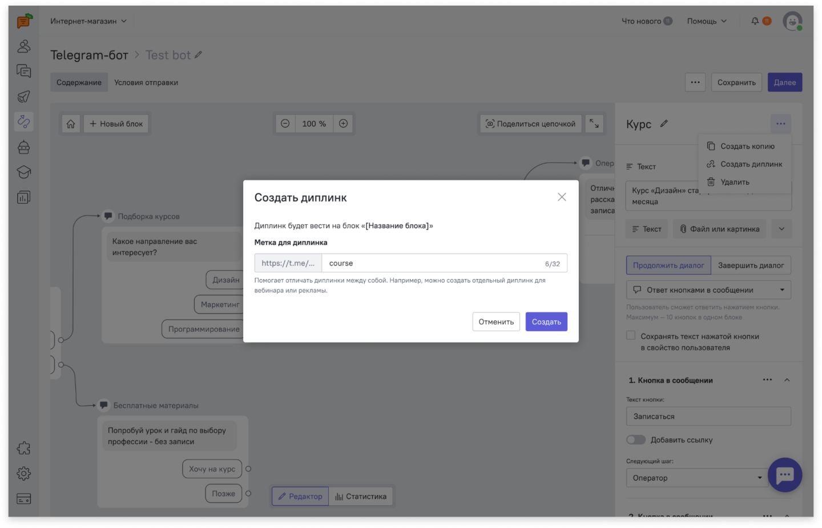822x528 pixels.
Task: Switch to the Содержание tab
Action: tap(79, 82)
